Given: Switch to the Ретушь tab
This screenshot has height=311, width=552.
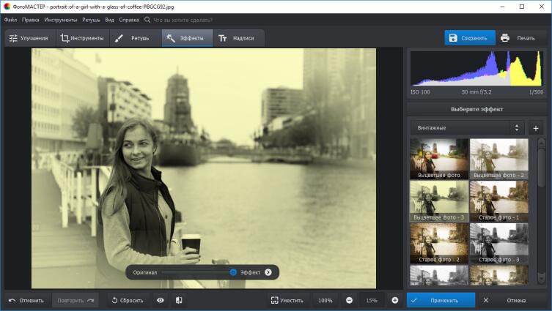Looking at the screenshot, I should tap(133, 38).
